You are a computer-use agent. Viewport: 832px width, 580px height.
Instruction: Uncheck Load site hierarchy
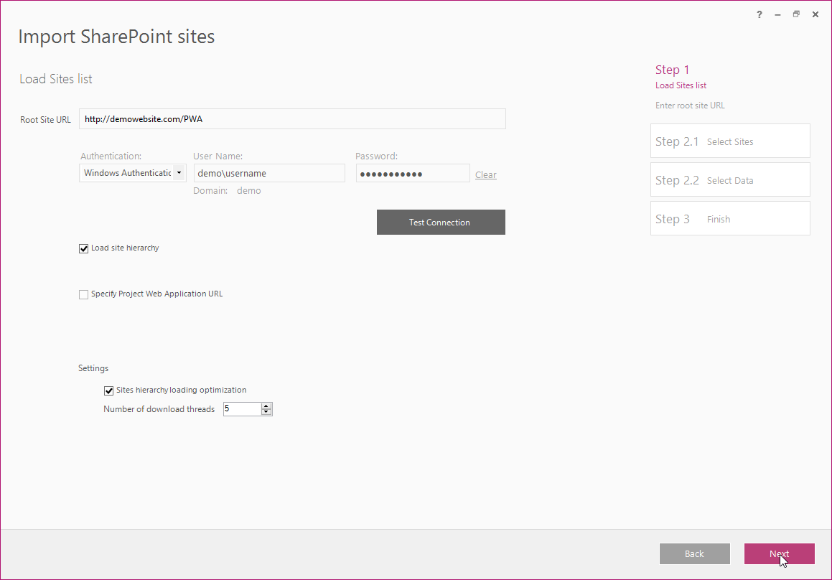pyautogui.click(x=83, y=248)
